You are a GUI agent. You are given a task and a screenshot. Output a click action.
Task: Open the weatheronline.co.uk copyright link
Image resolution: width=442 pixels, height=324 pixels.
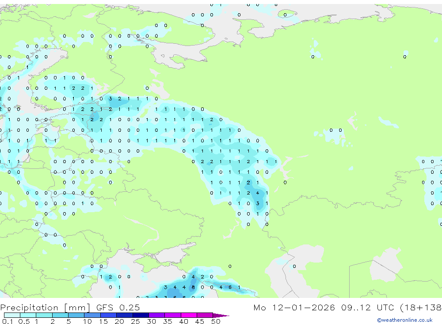tap(405, 320)
